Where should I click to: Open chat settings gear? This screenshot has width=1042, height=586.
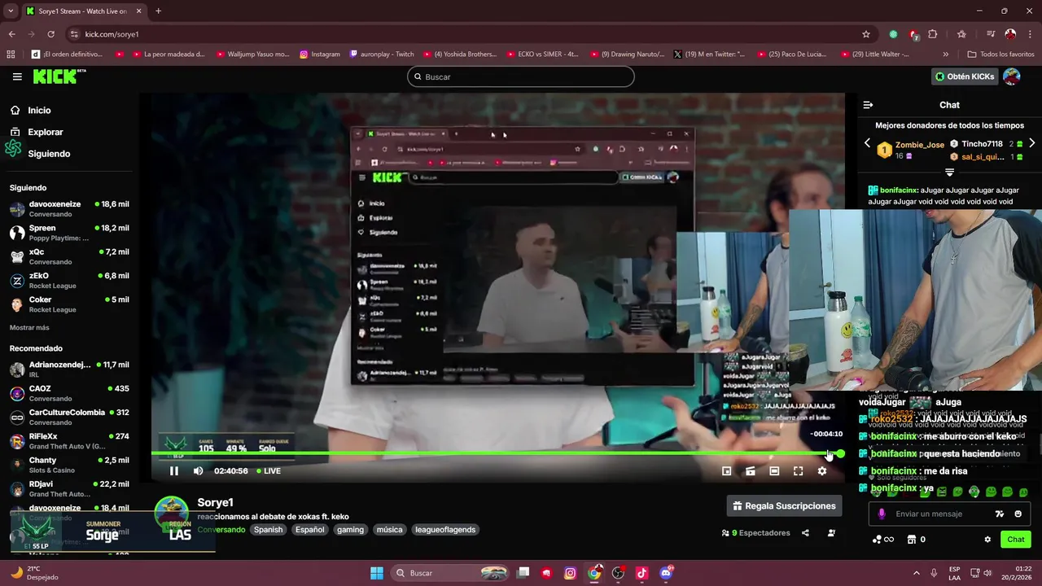(987, 539)
